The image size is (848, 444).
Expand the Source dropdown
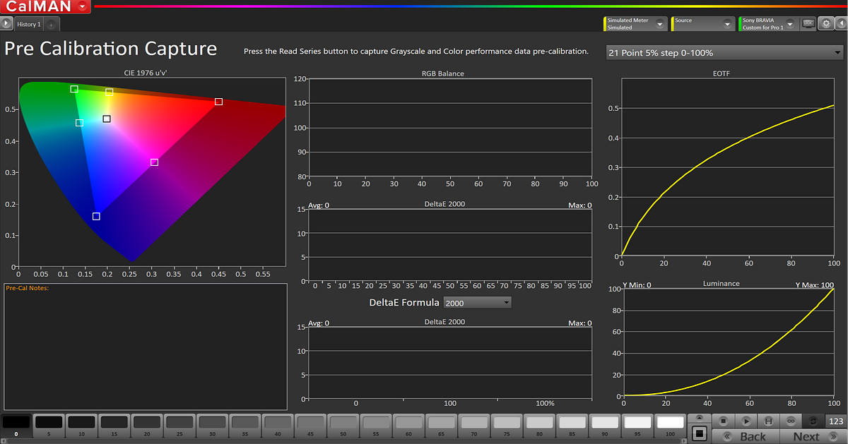pyautogui.click(x=728, y=23)
